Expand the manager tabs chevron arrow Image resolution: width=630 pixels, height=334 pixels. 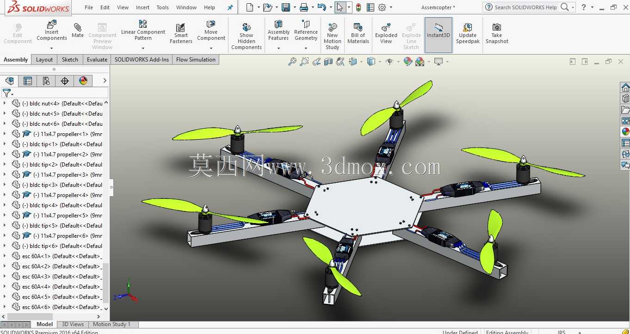tap(105, 81)
